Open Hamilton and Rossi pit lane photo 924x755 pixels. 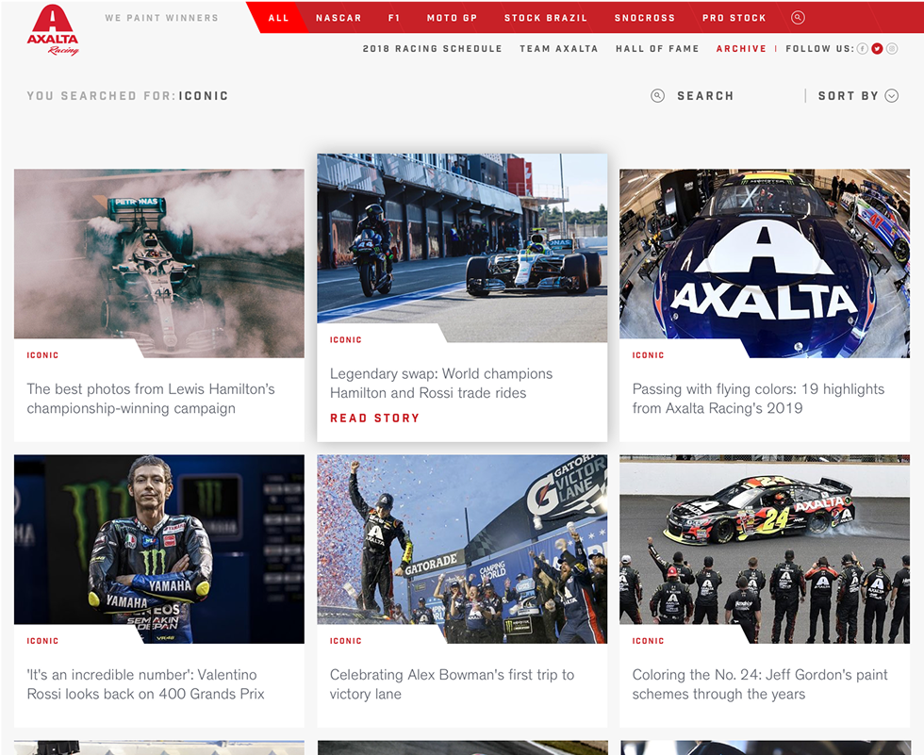pos(462,247)
